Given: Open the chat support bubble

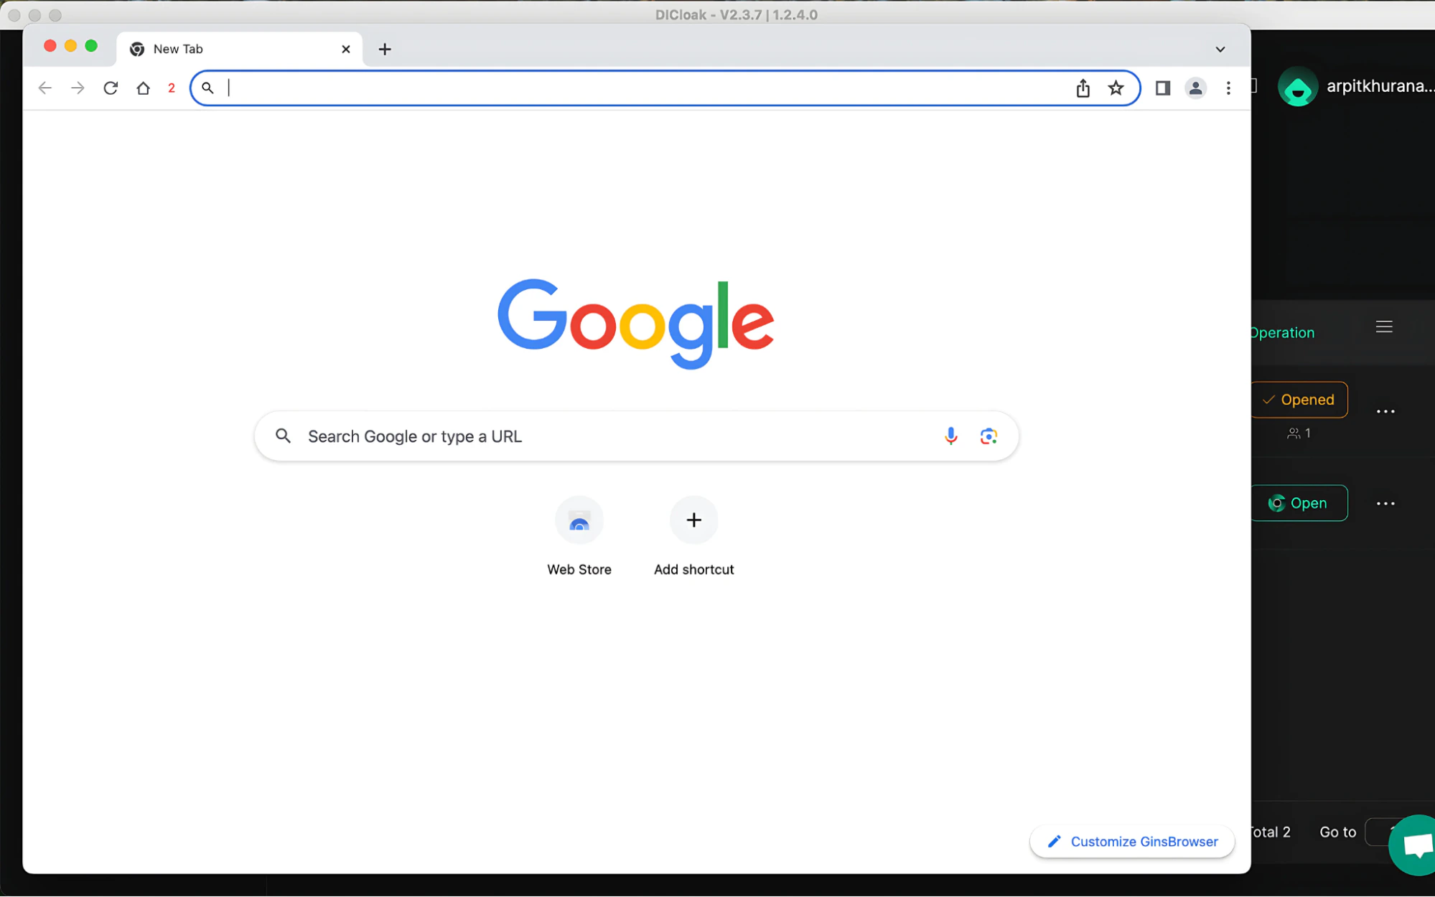Looking at the screenshot, I should pyautogui.click(x=1416, y=845).
